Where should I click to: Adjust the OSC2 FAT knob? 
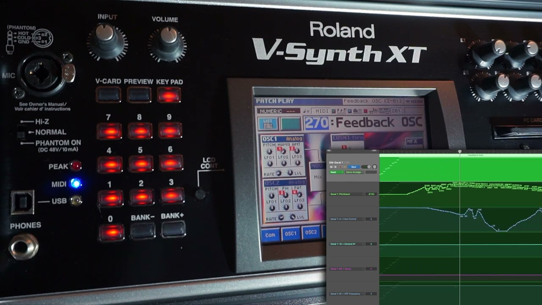pos(299,195)
